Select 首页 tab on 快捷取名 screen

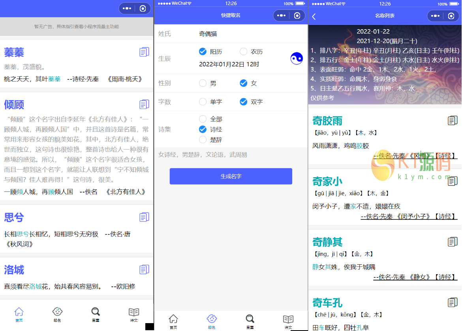[x=173, y=322]
